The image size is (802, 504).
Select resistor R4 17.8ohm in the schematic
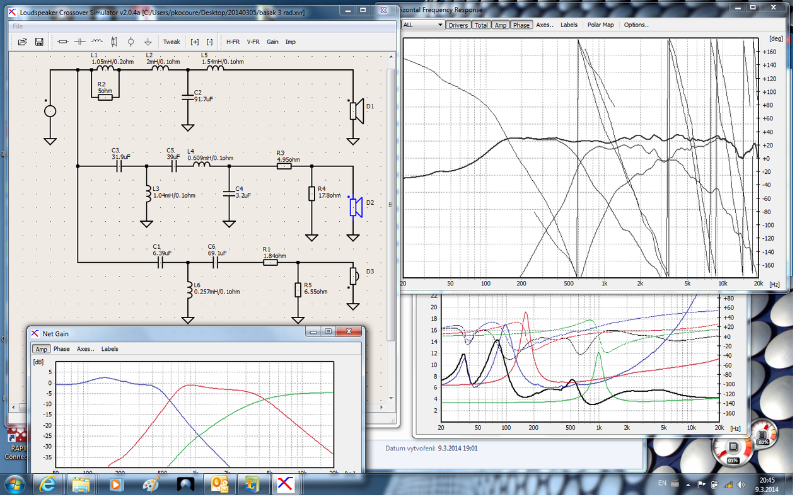point(311,193)
